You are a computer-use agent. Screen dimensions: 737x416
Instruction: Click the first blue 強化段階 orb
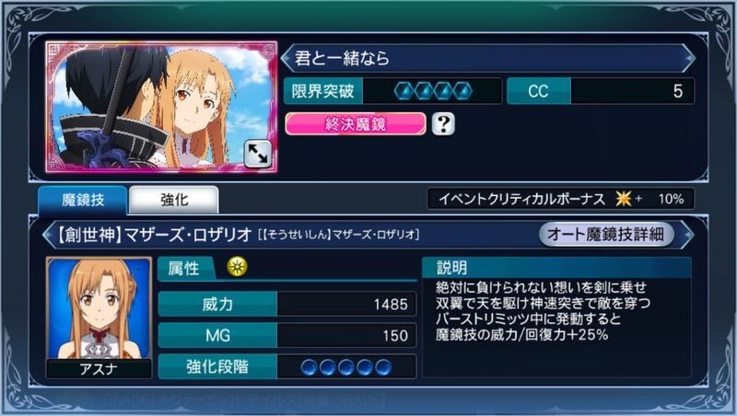click(x=310, y=367)
